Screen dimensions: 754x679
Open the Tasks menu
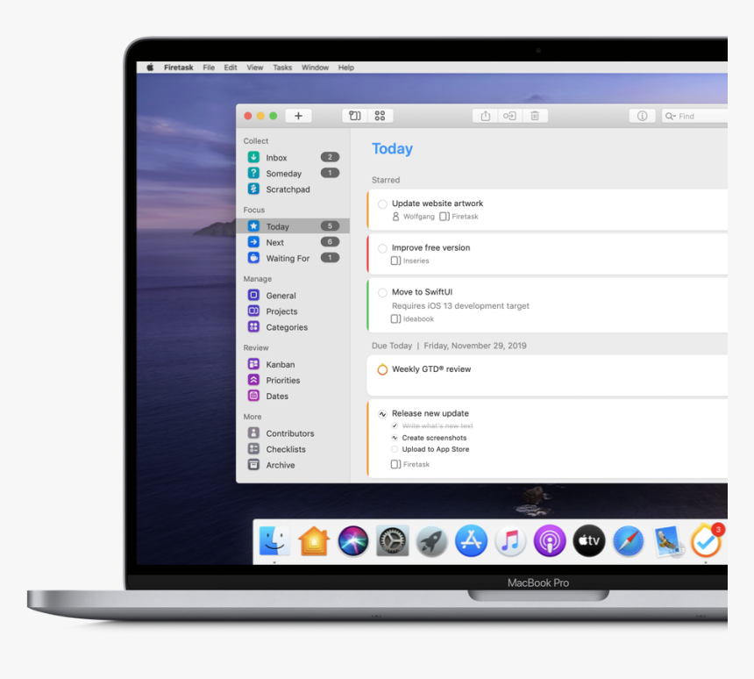282,68
